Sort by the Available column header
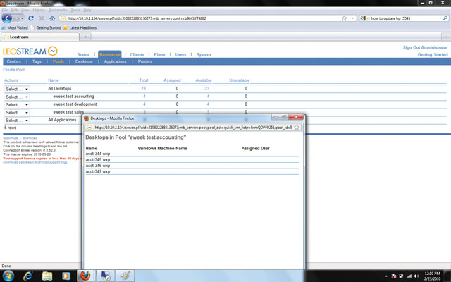451x282 pixels. (204, 80)
